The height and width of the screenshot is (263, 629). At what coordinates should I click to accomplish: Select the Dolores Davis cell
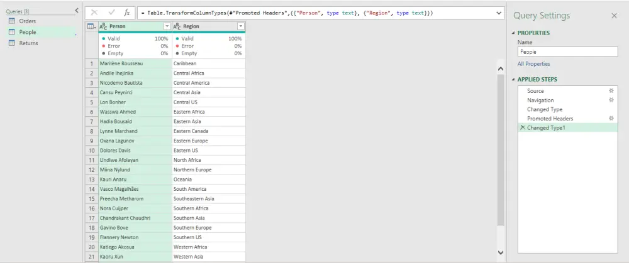coord(135,151)
